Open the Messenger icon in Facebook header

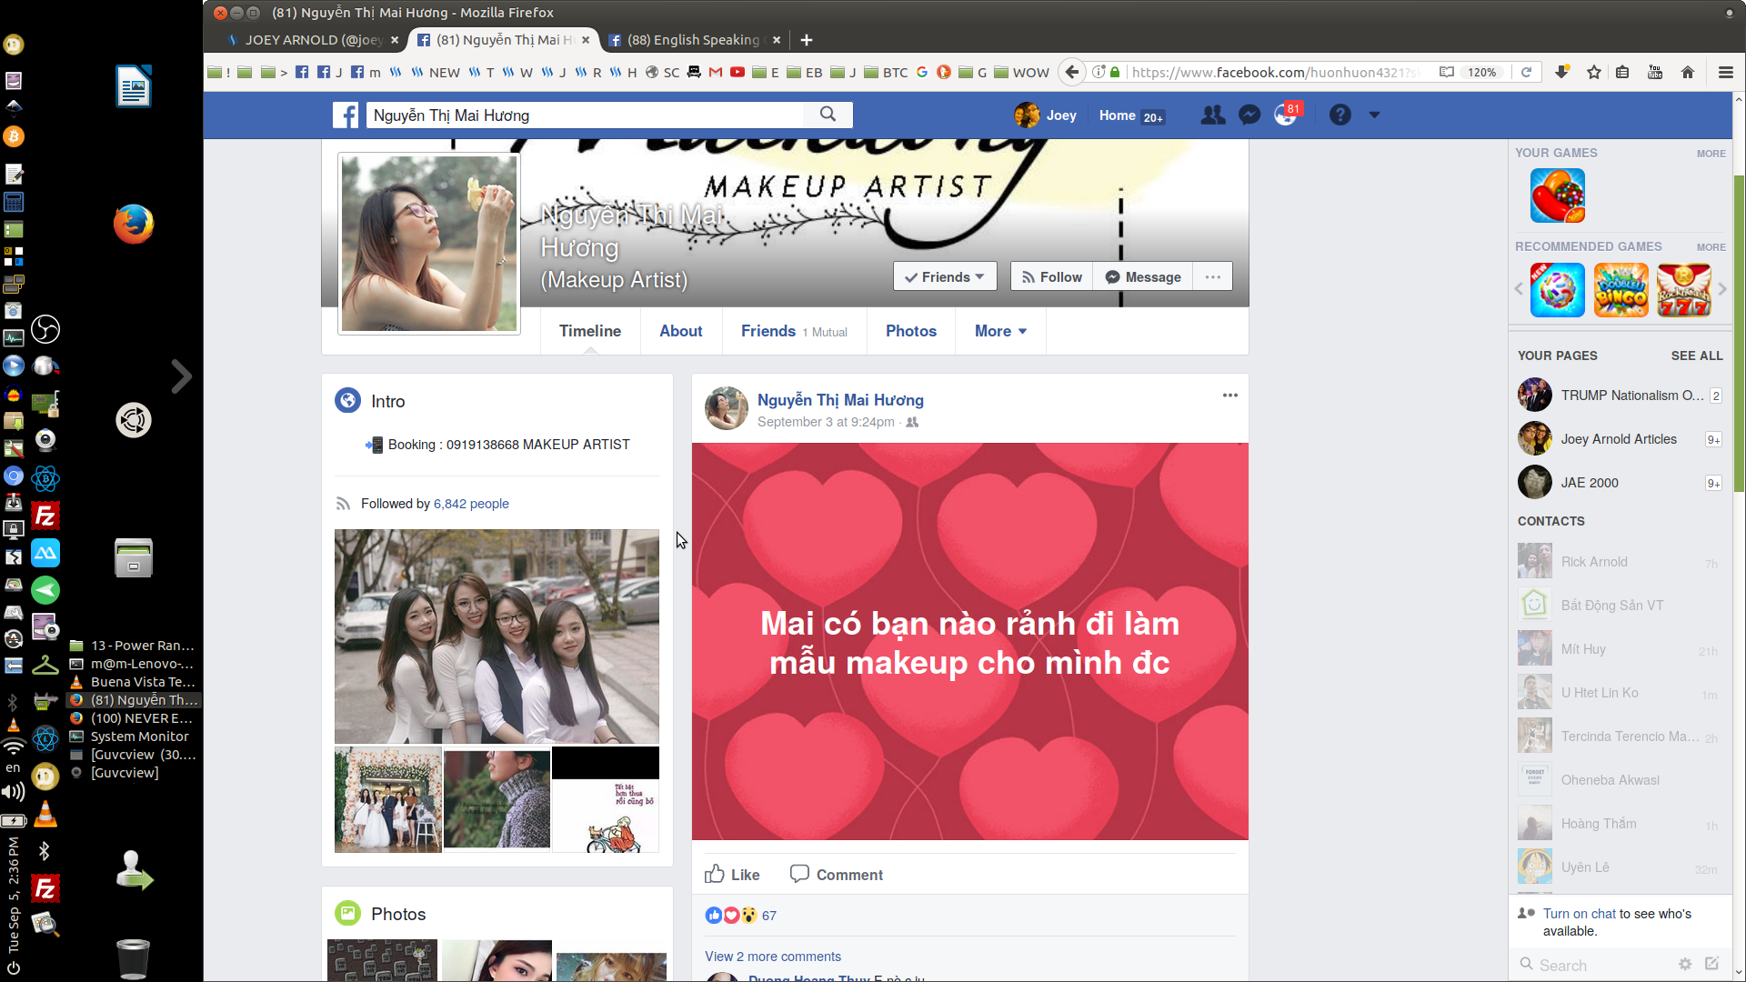[1249, 115]
